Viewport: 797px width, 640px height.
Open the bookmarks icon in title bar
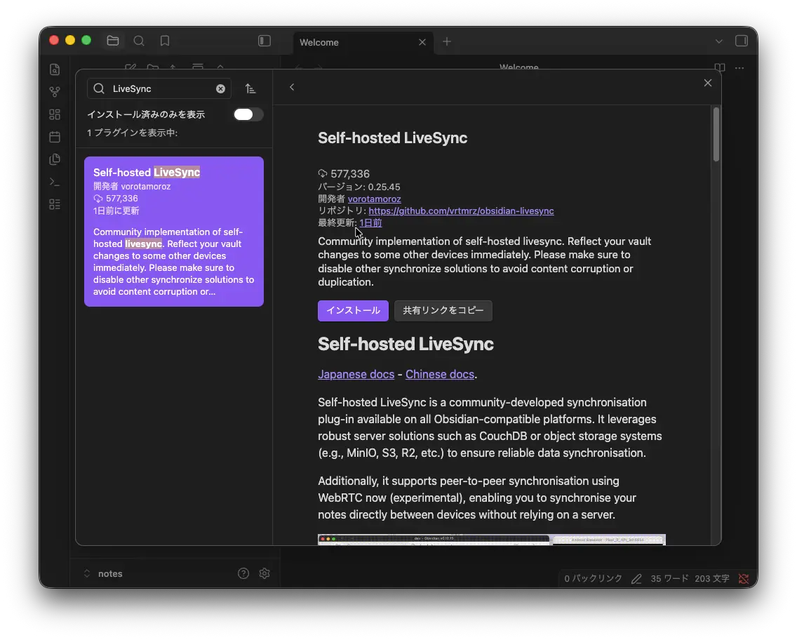pos(165,41)
